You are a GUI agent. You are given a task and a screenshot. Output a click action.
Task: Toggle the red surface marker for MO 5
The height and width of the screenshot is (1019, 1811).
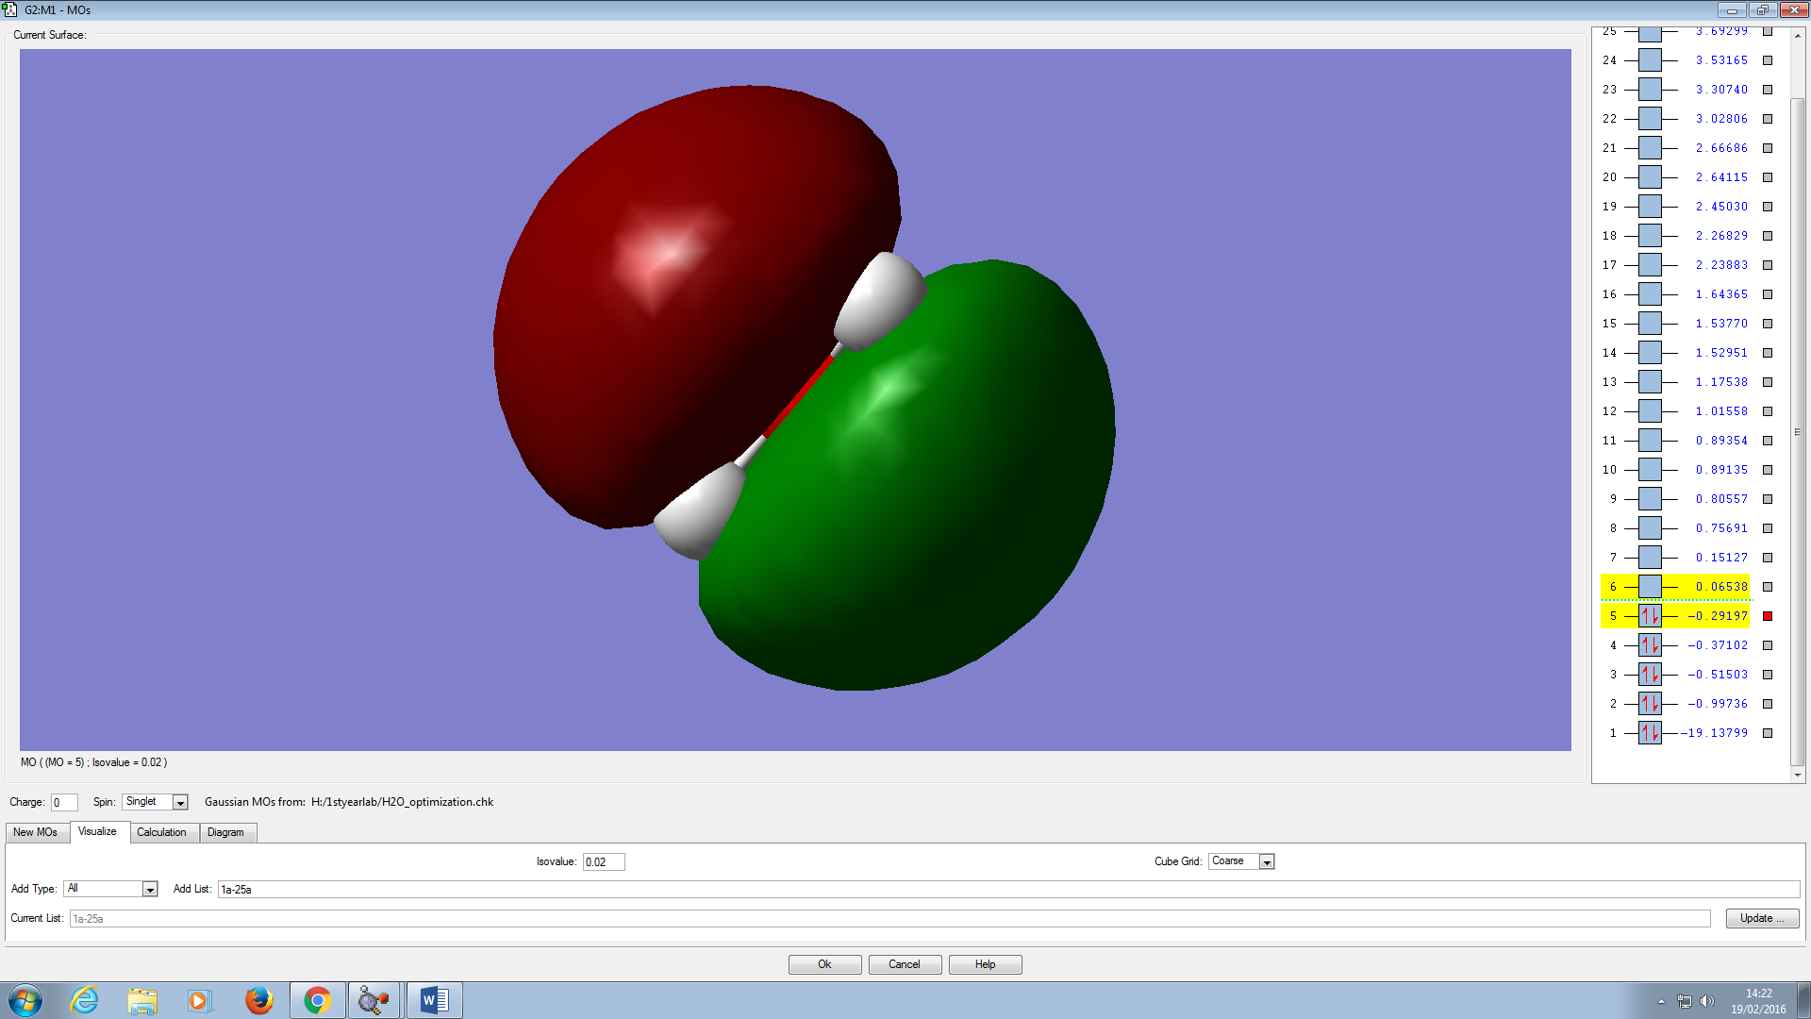click(x=1768, y=616)
